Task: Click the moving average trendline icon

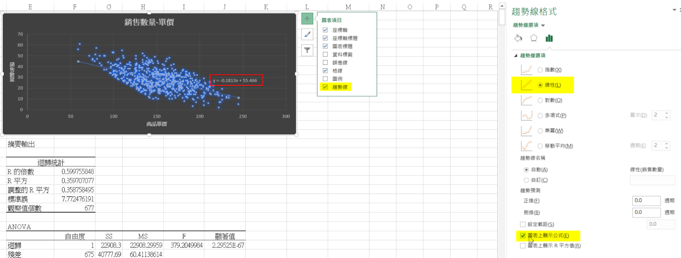Action: tap(526, 146)
